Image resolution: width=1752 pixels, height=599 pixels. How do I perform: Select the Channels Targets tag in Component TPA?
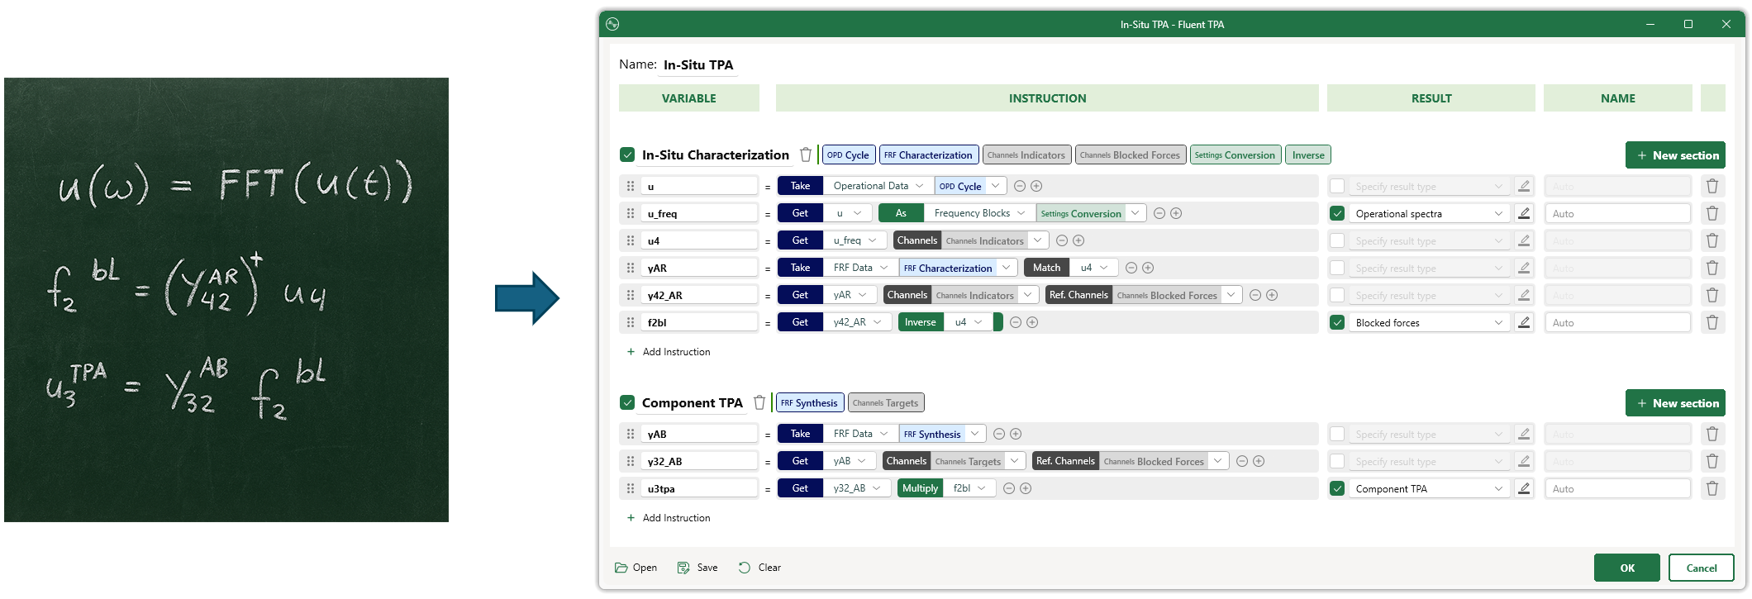click(x=885, y=402)
